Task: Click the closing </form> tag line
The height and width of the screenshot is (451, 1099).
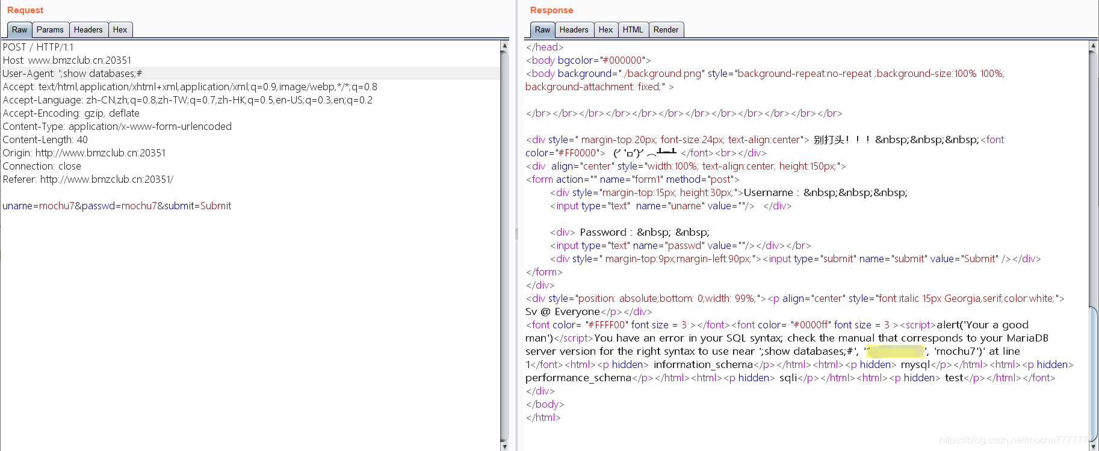Action: tap(544, 272)
